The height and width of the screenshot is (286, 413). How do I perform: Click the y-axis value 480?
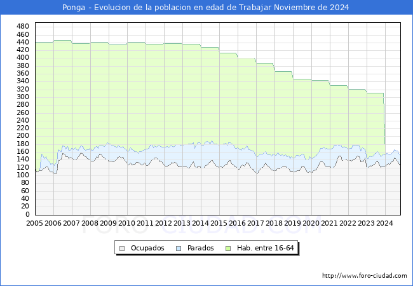[x=23, y=26]
